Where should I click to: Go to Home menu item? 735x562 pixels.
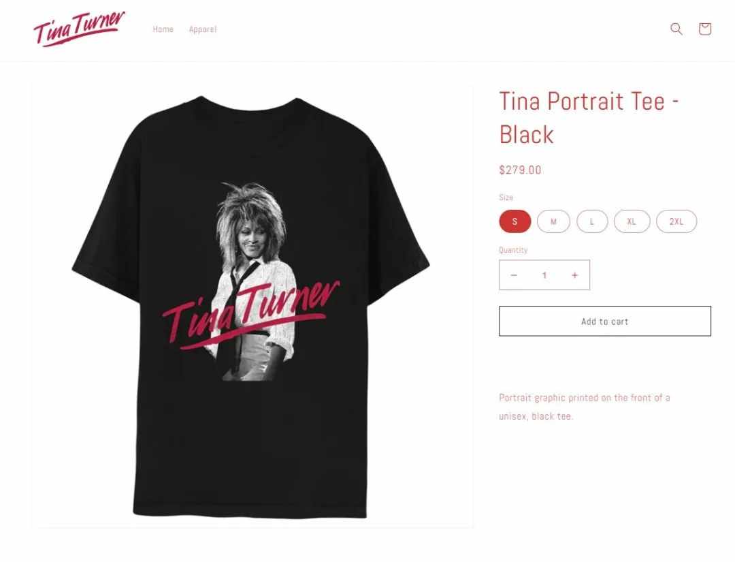163,29
